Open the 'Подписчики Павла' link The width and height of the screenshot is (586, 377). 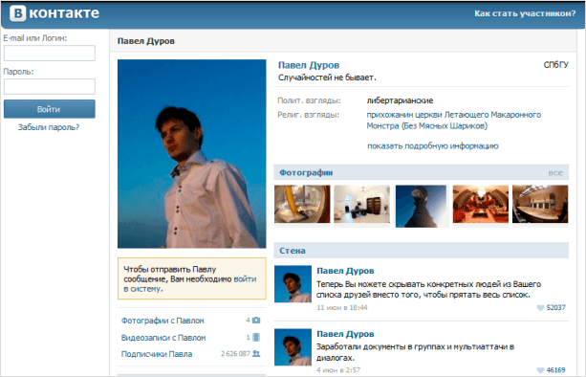click(x=157, y=354)
